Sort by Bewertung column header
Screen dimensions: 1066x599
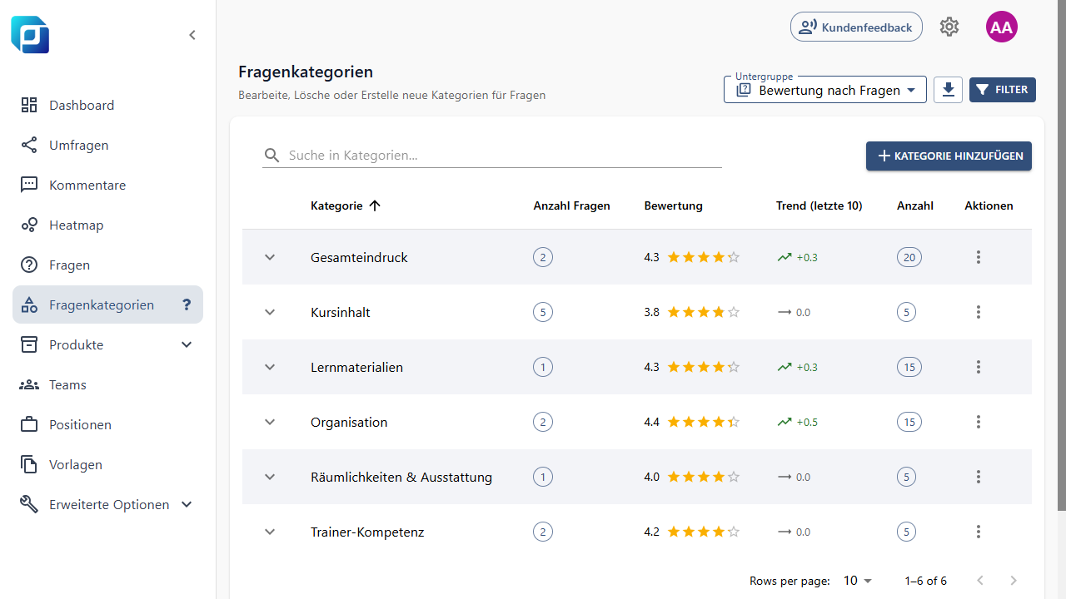click(673, 205)
